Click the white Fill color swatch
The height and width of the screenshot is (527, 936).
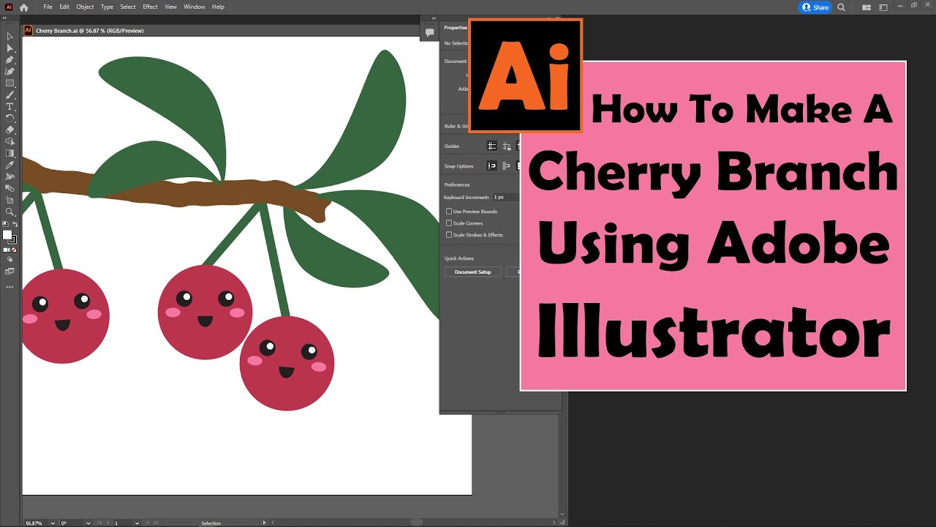click(7, 235)
